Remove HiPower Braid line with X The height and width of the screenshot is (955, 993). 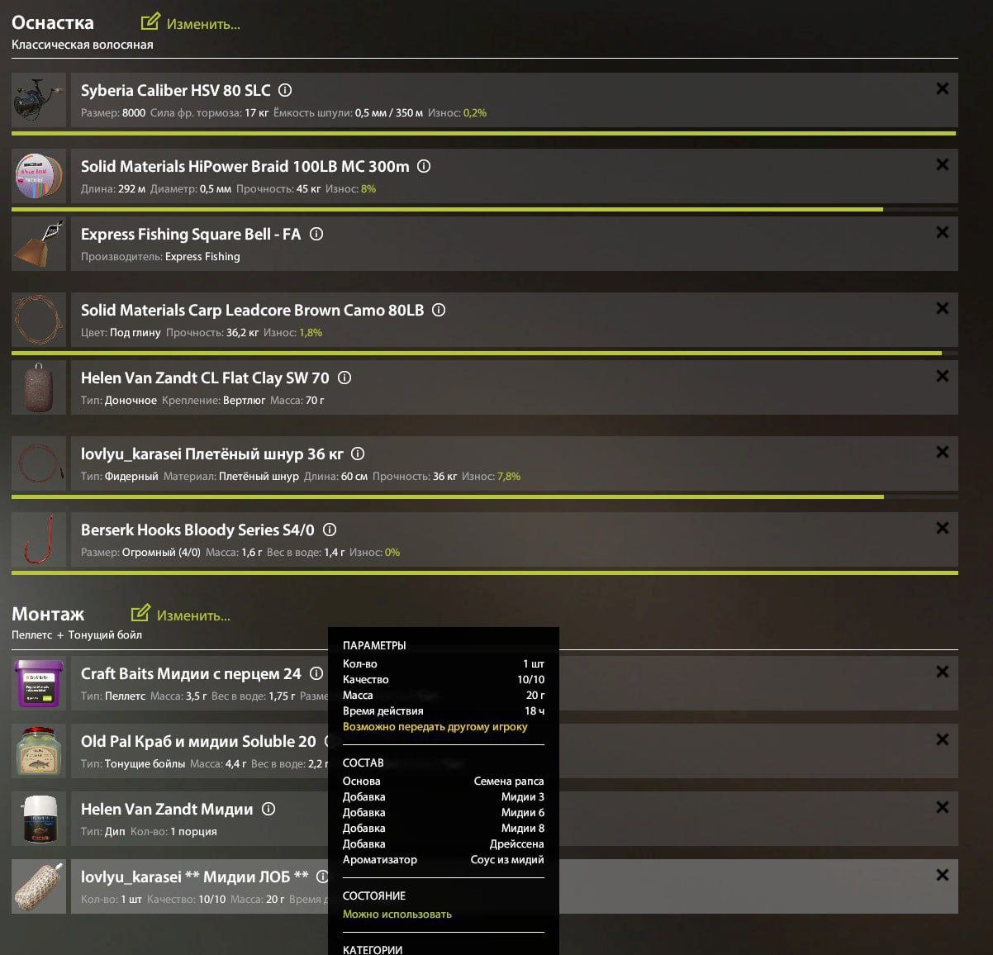point(942,164)
